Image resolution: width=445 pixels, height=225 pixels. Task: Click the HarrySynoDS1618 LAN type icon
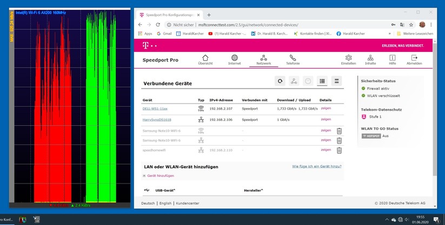(201, 120)
